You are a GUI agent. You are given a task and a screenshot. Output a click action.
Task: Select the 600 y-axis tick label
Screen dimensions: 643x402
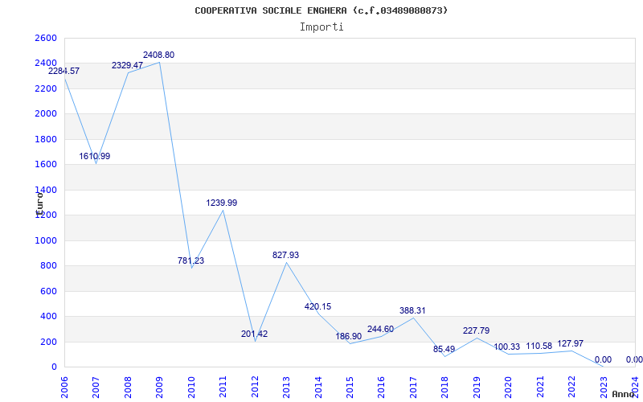(x=49, y=291)
